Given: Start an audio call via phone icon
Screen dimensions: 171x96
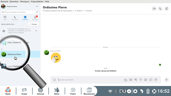Looking at the screenshot, I should point(160,9).
